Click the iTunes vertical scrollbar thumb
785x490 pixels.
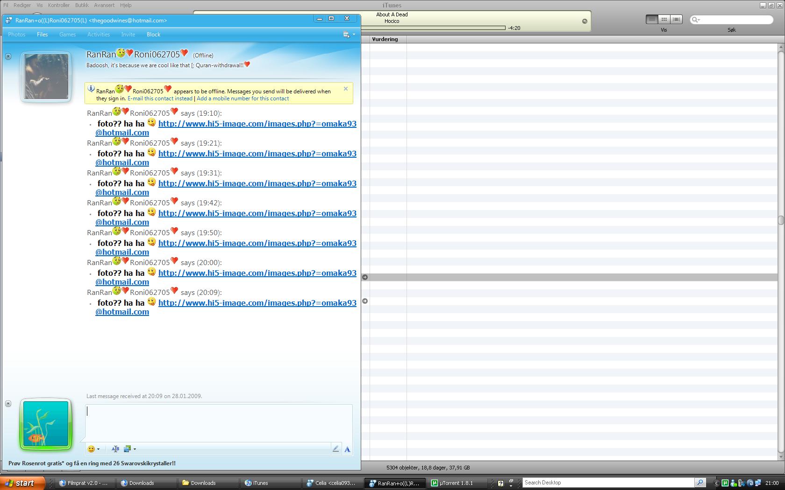(x=781, y=220)
